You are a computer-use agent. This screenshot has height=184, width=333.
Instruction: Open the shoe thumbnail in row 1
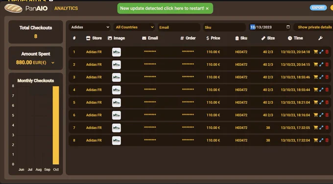pos(117,52)
